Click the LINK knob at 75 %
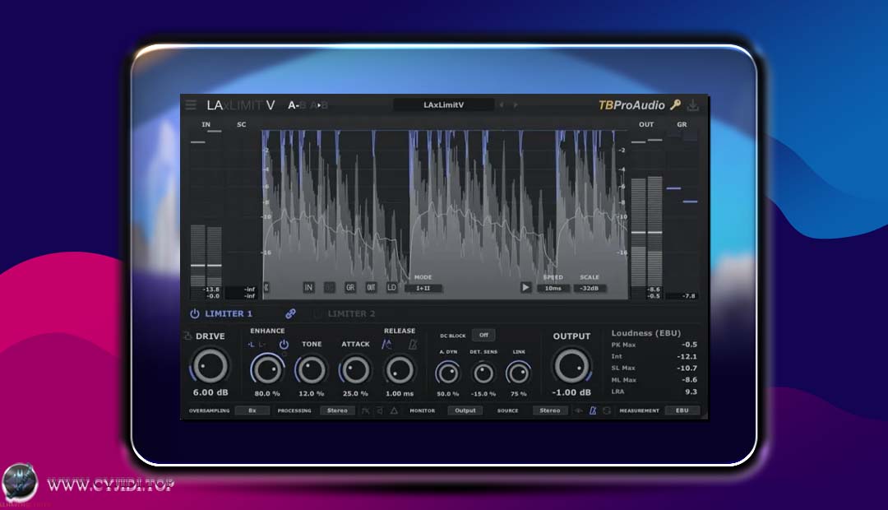This screenshot has width=888, height=510. [x=518, y=373]
